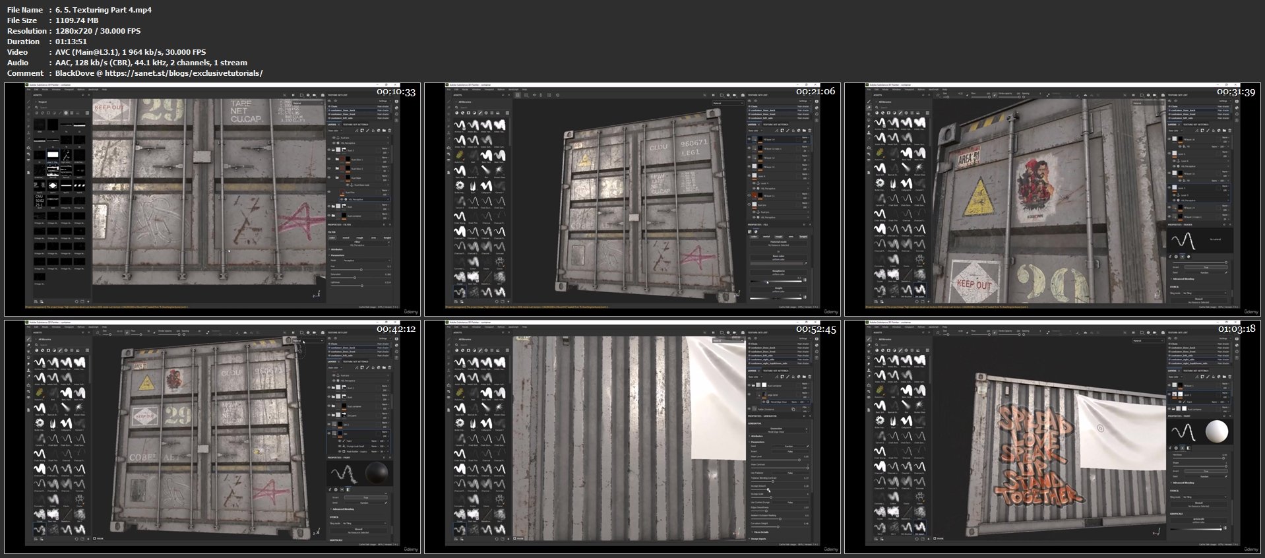
Task: Open shader settings sphere icon in the 00:10:33 right dock
Action: coord(396,108)
